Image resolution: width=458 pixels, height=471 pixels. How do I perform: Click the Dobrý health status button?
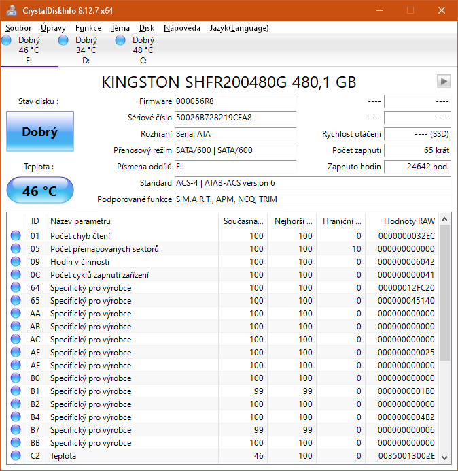[x=40, y=132]
